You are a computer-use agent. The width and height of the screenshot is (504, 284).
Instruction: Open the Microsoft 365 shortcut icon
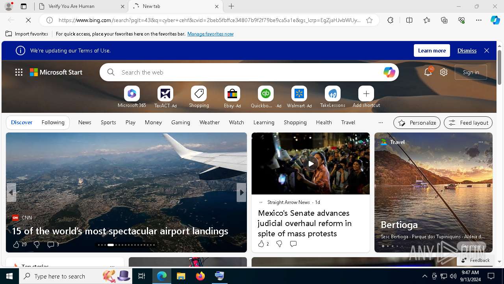point(132,94)
